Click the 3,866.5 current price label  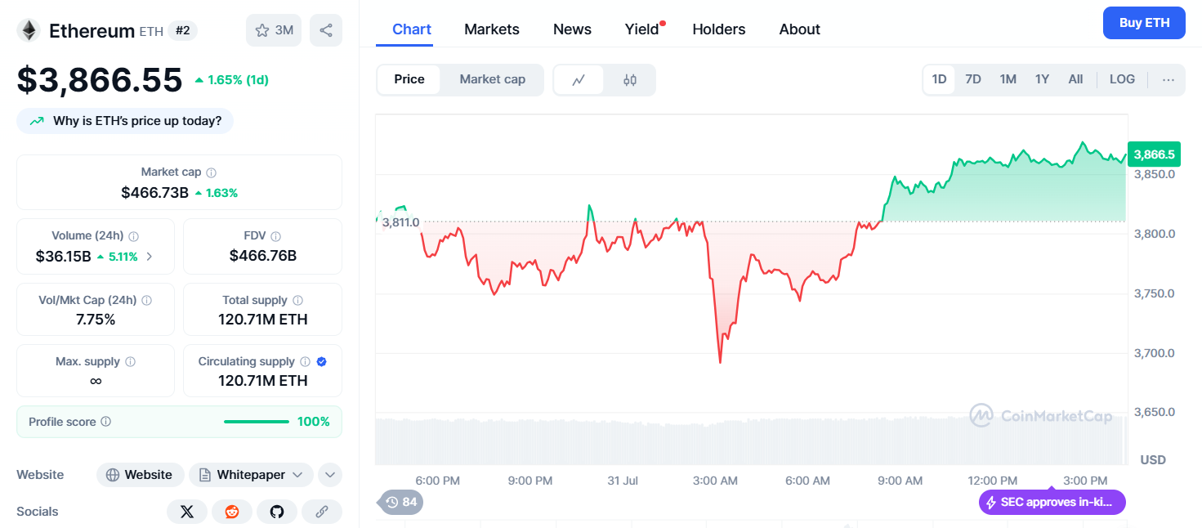coord(1154,154)
